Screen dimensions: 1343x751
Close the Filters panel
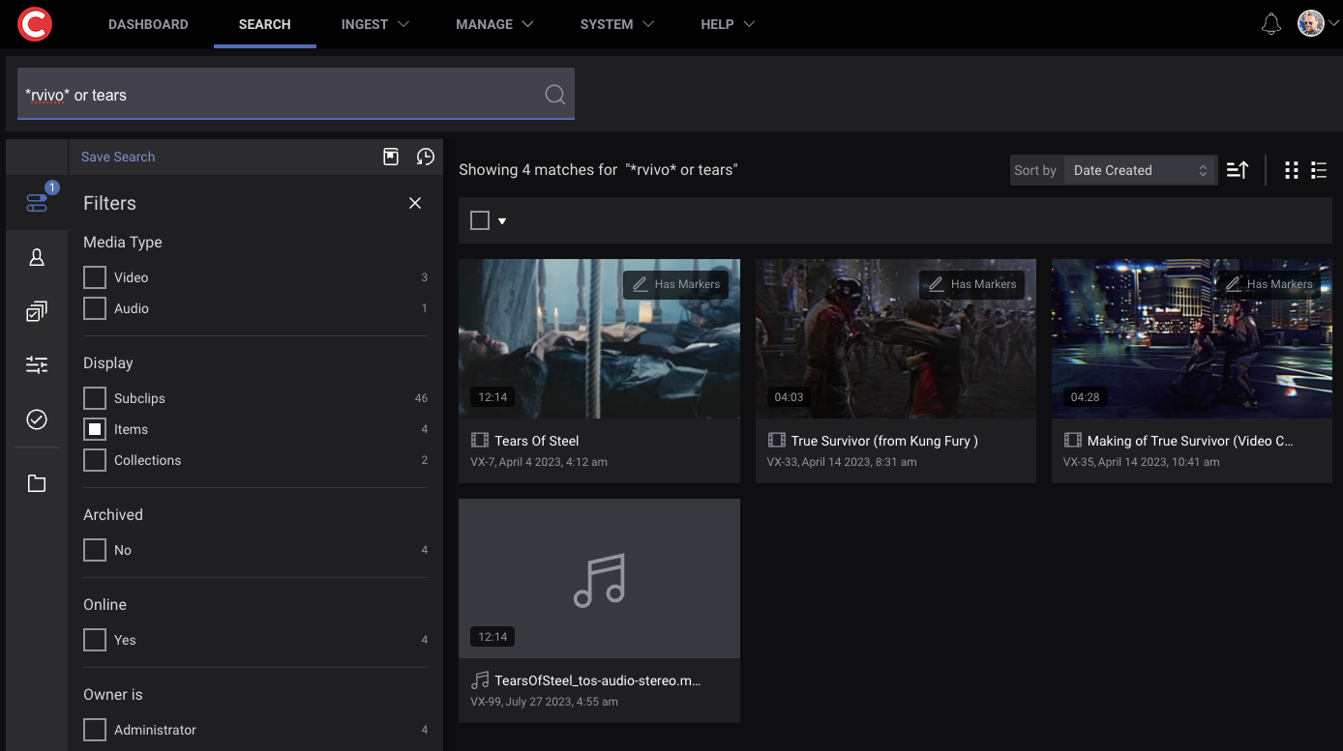coord(415,203)
